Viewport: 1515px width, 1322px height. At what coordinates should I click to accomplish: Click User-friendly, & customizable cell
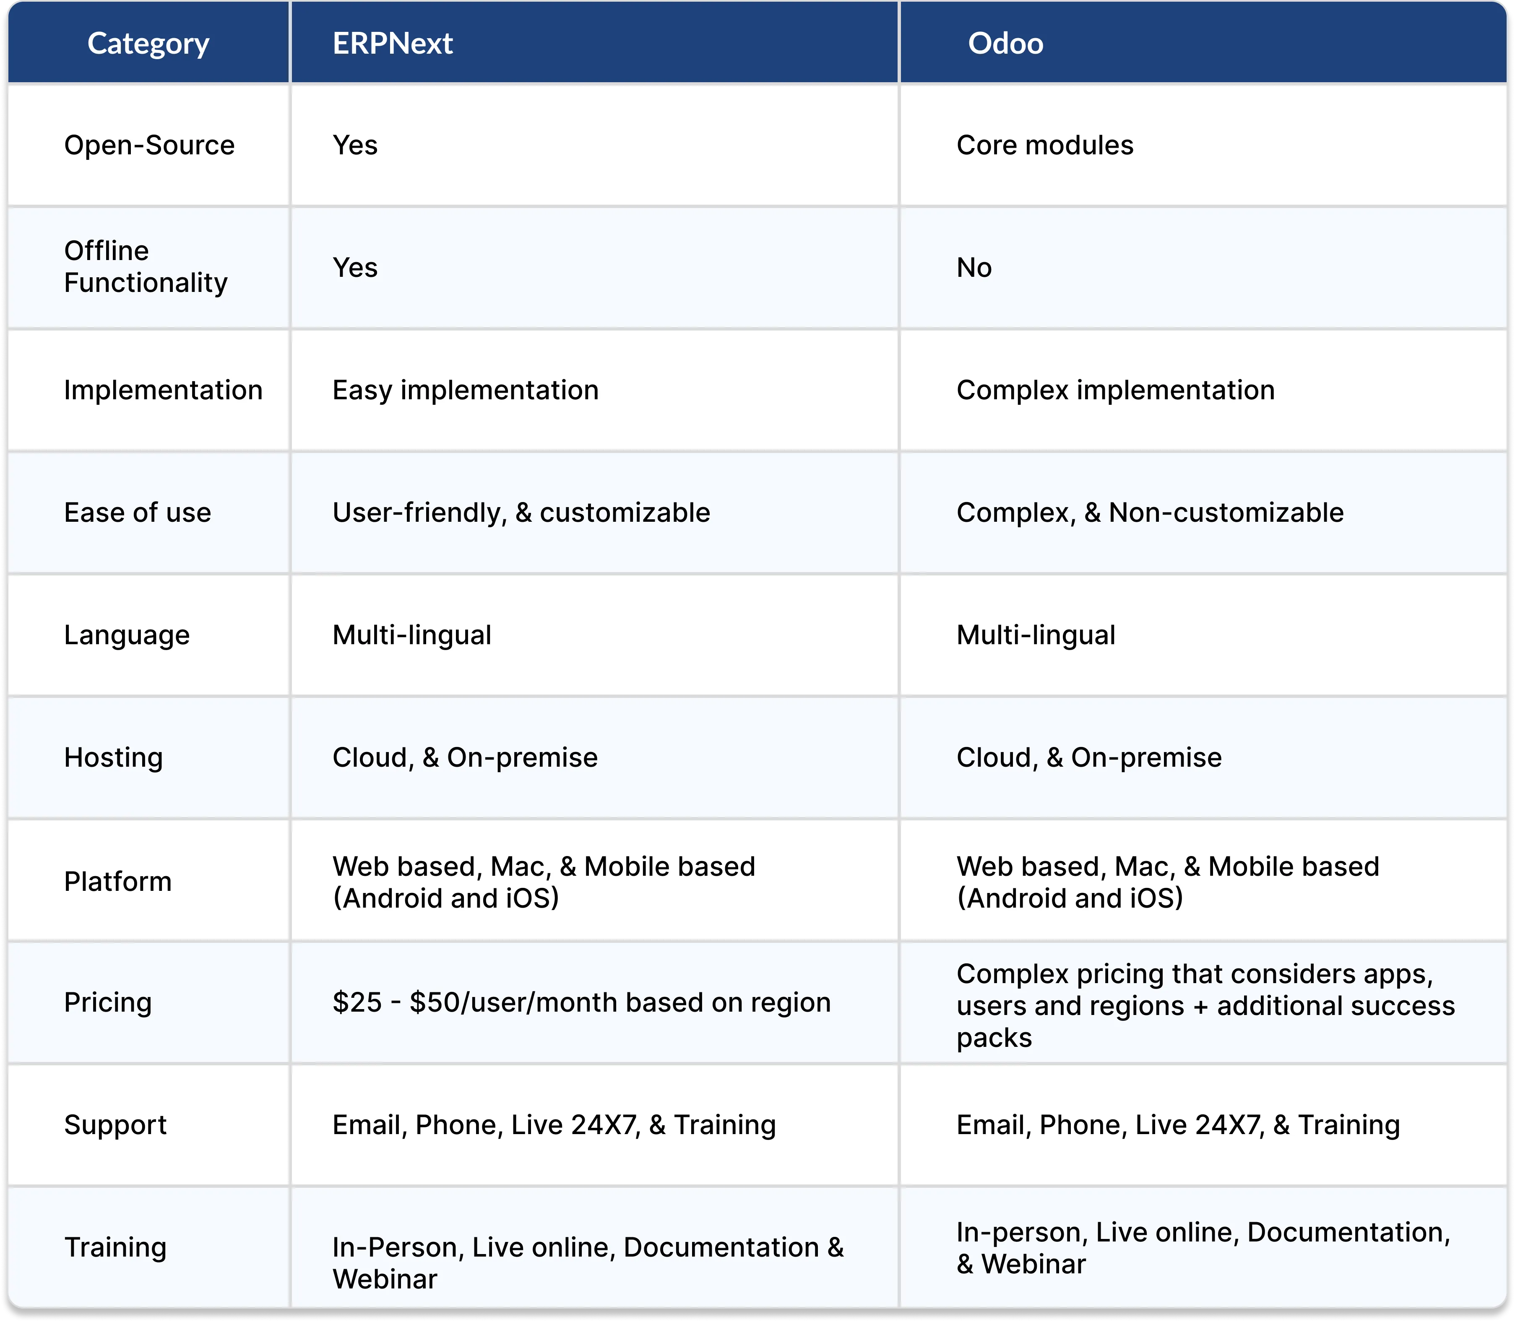tap(521, 513)
